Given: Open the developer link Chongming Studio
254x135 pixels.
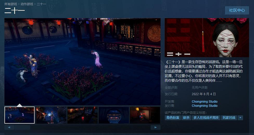Looking at the screenshot, I should [x=205, y=102].
